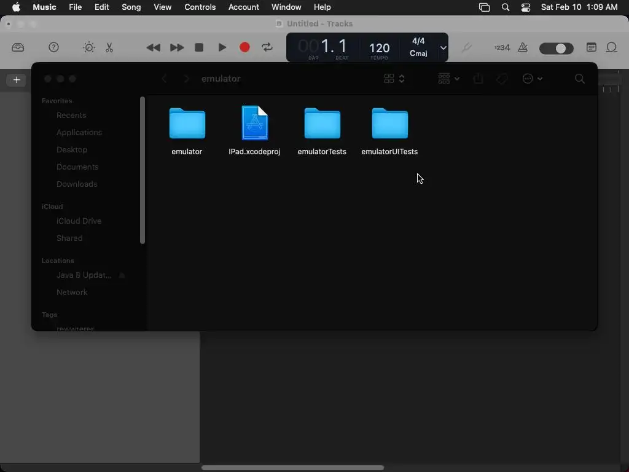
Task: Toggle Cycle loop mode
Action: 267,47
